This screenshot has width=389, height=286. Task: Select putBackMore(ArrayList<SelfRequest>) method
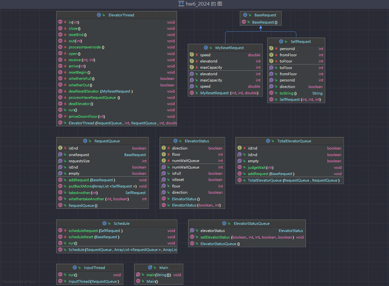pyautogui.click(x=102, y=186)
